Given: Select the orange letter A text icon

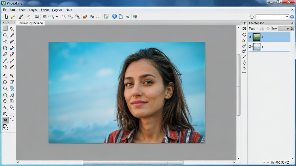Looking at the screenshot, I should click(29, 16).
